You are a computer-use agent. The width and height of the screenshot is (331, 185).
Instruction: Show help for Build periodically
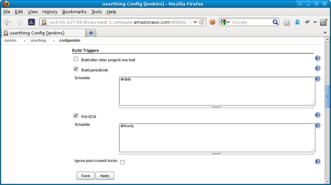[318, 68]
